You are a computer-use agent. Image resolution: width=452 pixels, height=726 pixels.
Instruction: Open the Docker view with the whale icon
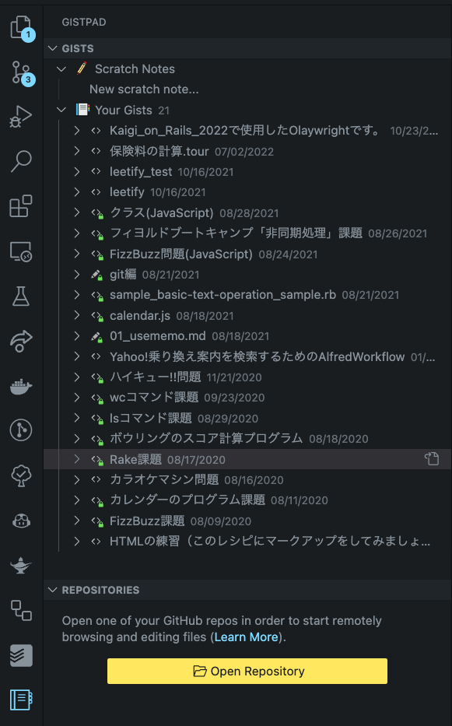[x=23, y=383]
